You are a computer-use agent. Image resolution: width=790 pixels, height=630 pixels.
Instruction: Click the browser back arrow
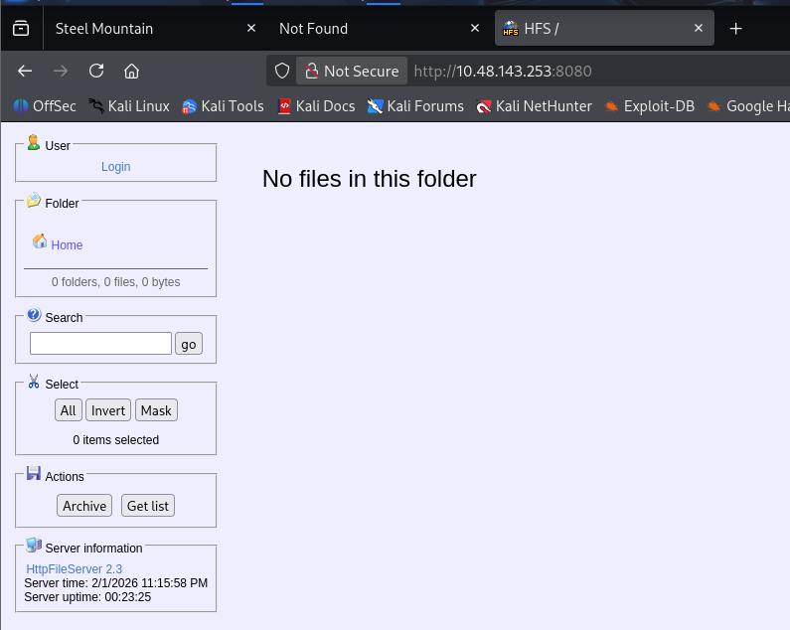click(25, 71)
